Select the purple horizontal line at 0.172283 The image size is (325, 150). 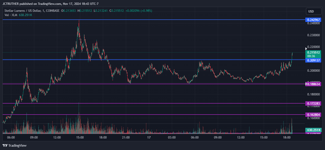(x=153, y=103)
